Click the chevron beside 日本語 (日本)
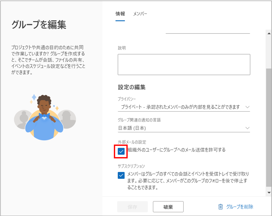272x216 pixels. click(x=247, y=128)
